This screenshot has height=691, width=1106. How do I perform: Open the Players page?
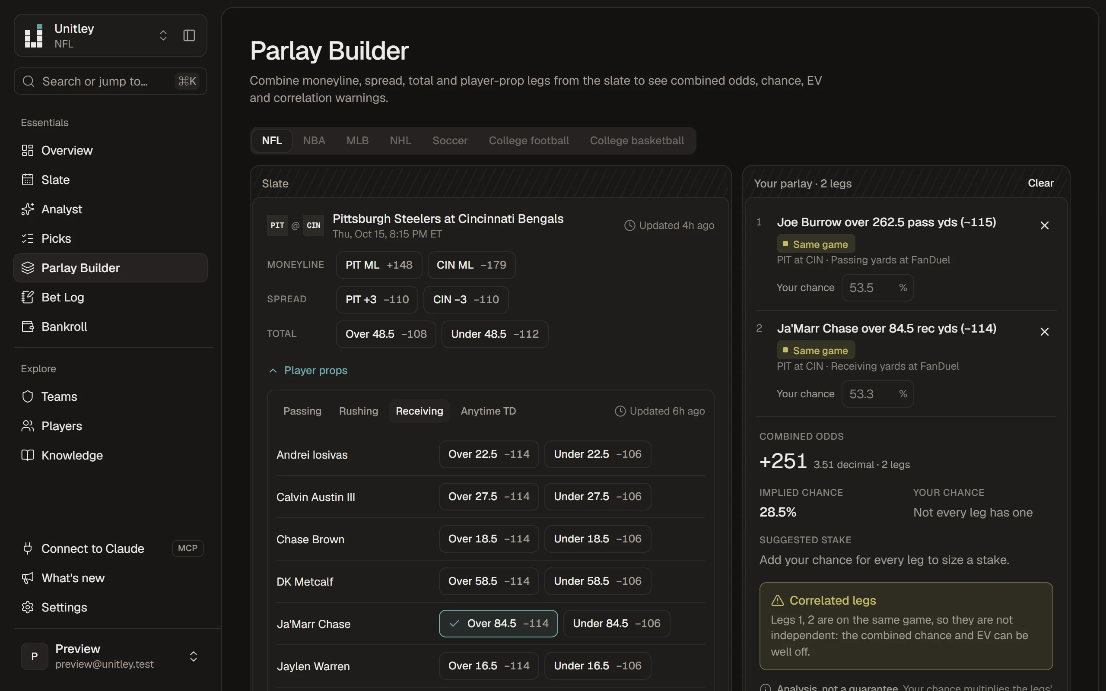pyautogui.click(x=111, y=426)
